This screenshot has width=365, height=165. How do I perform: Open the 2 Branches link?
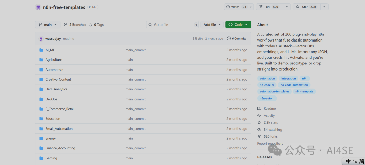coord(75,25)
